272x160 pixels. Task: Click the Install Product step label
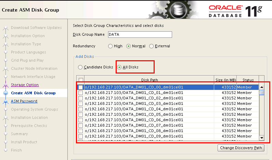point(24,142)
